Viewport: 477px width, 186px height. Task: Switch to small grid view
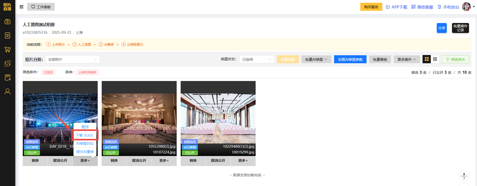click(435, 59)
